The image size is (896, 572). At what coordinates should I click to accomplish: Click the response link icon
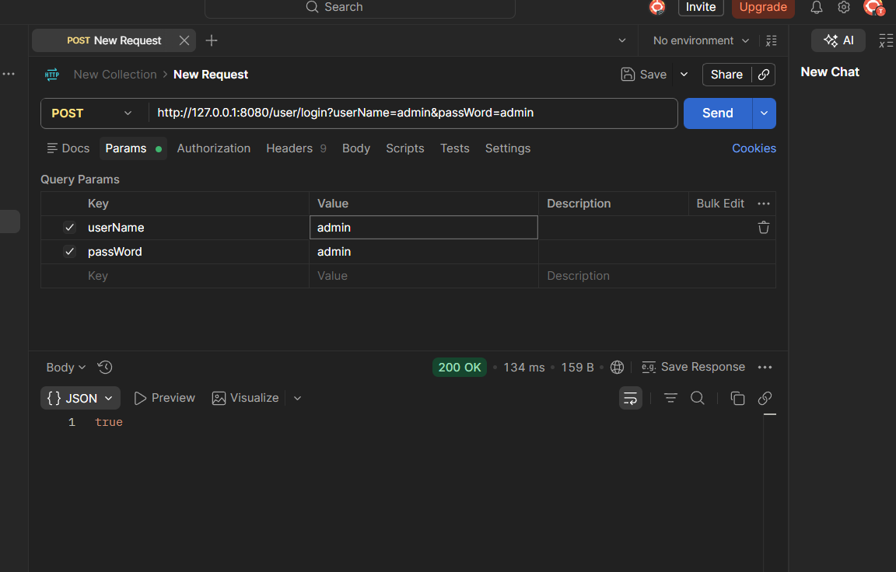pos(765,398)
